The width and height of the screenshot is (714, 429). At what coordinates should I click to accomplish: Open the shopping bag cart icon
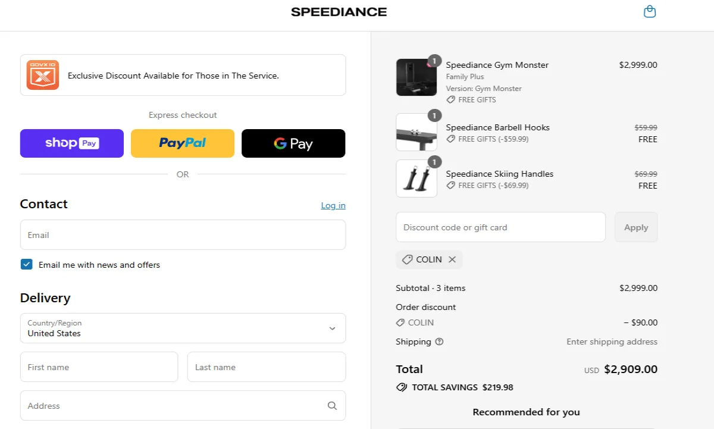click(650, 12)
